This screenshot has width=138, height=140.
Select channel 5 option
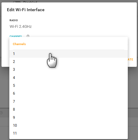69,86
